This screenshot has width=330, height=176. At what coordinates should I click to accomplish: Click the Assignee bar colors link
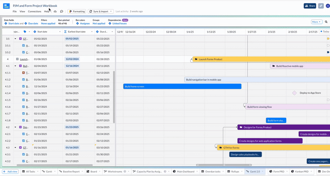(x=85, y=23)
